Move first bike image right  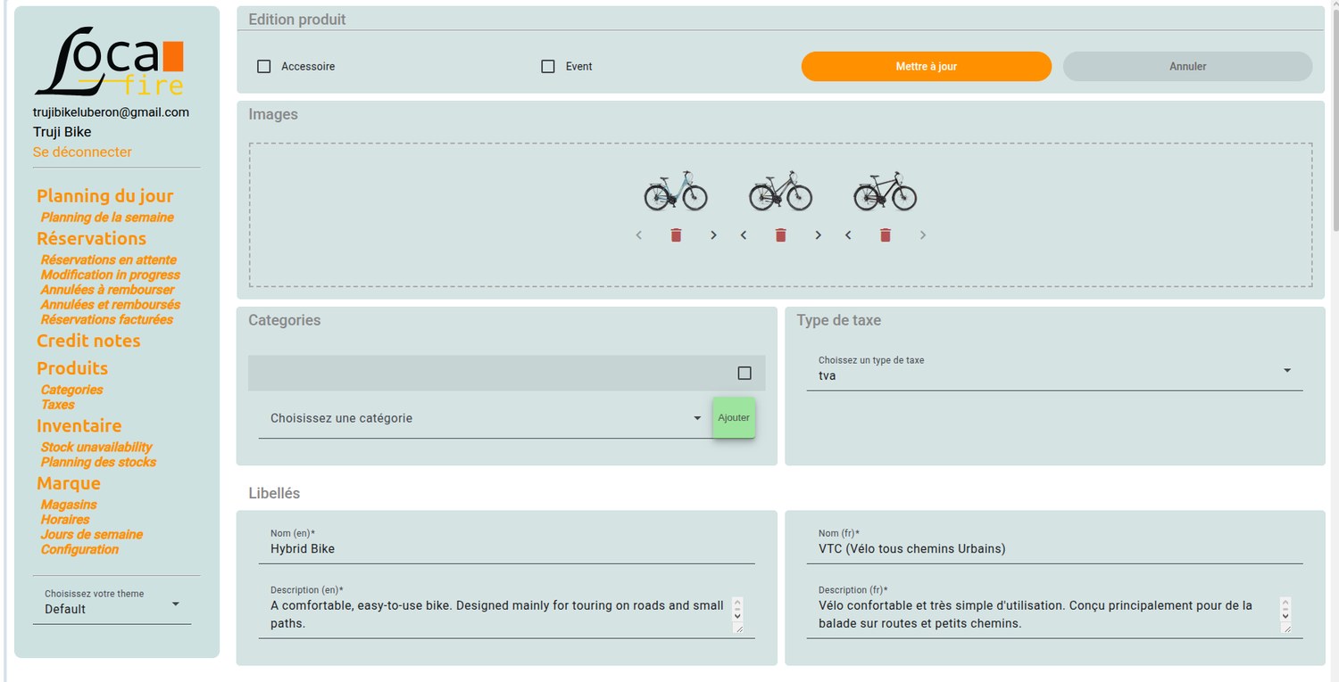coord(713,235)
